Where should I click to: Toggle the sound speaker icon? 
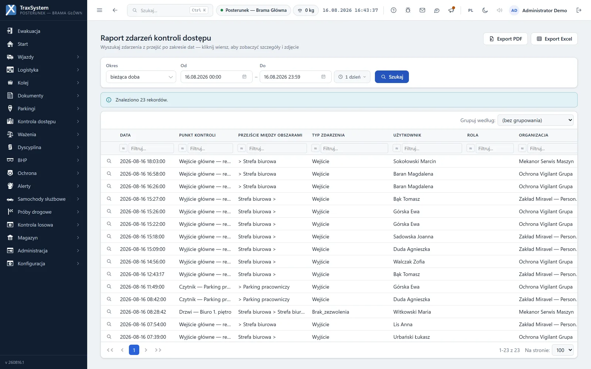(x=499, y=10)
